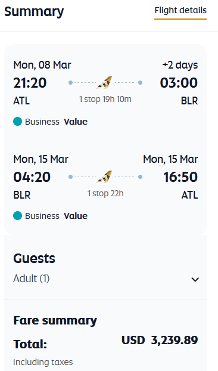Click the teal Business dot for outbound flight

pos(17,122)
